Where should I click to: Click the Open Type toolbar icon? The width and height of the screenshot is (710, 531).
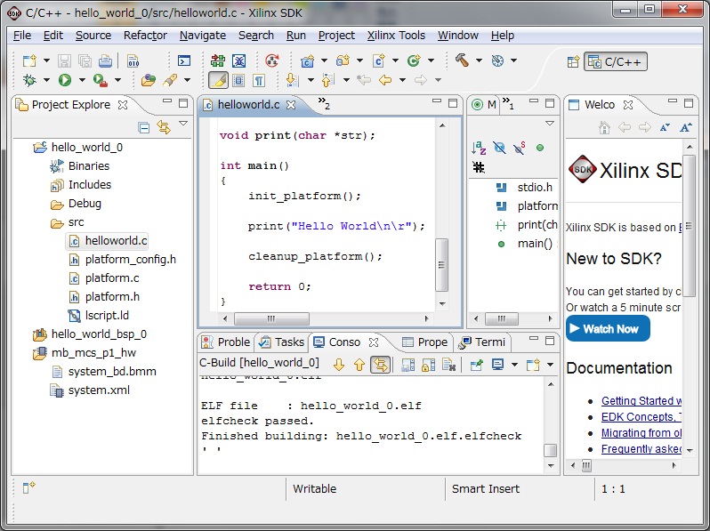click(x=148, y=80)
